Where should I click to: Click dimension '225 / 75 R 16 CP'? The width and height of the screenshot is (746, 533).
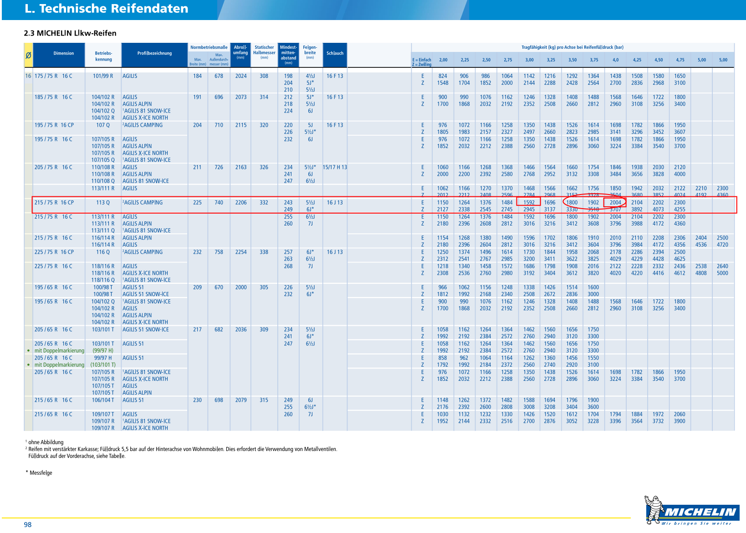pos(54,252)
